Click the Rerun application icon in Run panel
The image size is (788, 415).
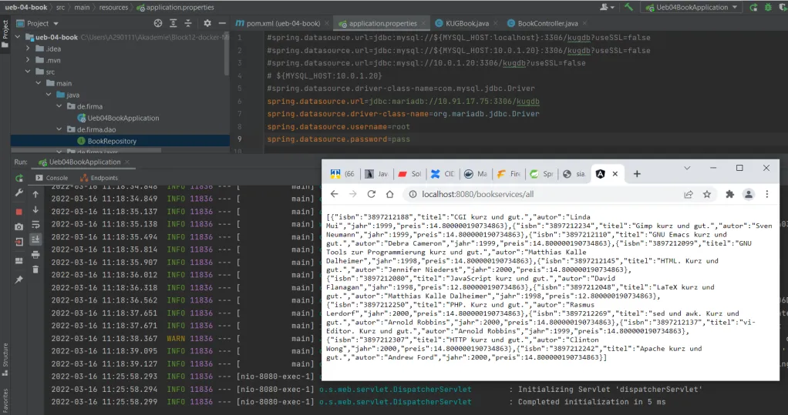click(x=19, y=178)
